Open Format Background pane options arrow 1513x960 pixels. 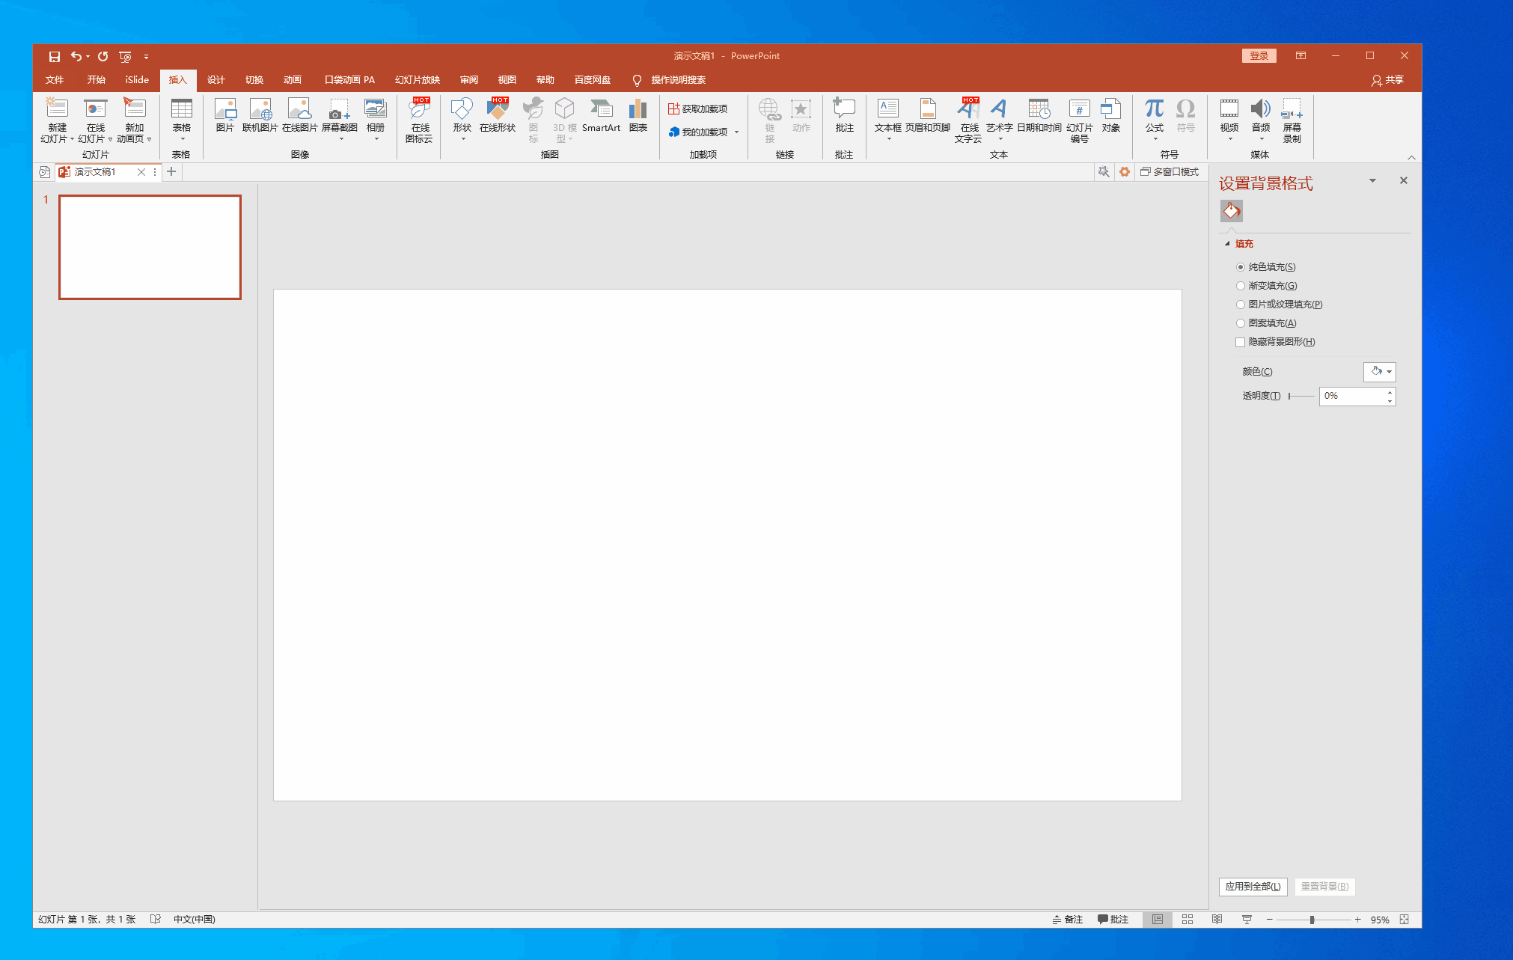[1372, 180]
